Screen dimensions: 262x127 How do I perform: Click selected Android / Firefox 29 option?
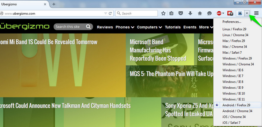(x=238, y=105)
